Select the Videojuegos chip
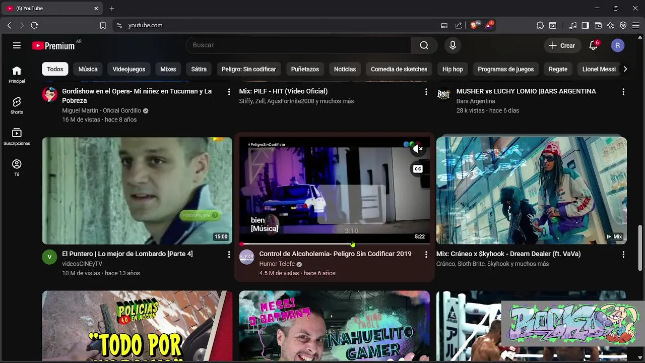Screen dimensions: 645x363 pyautogui.click(x=129, y=69)
